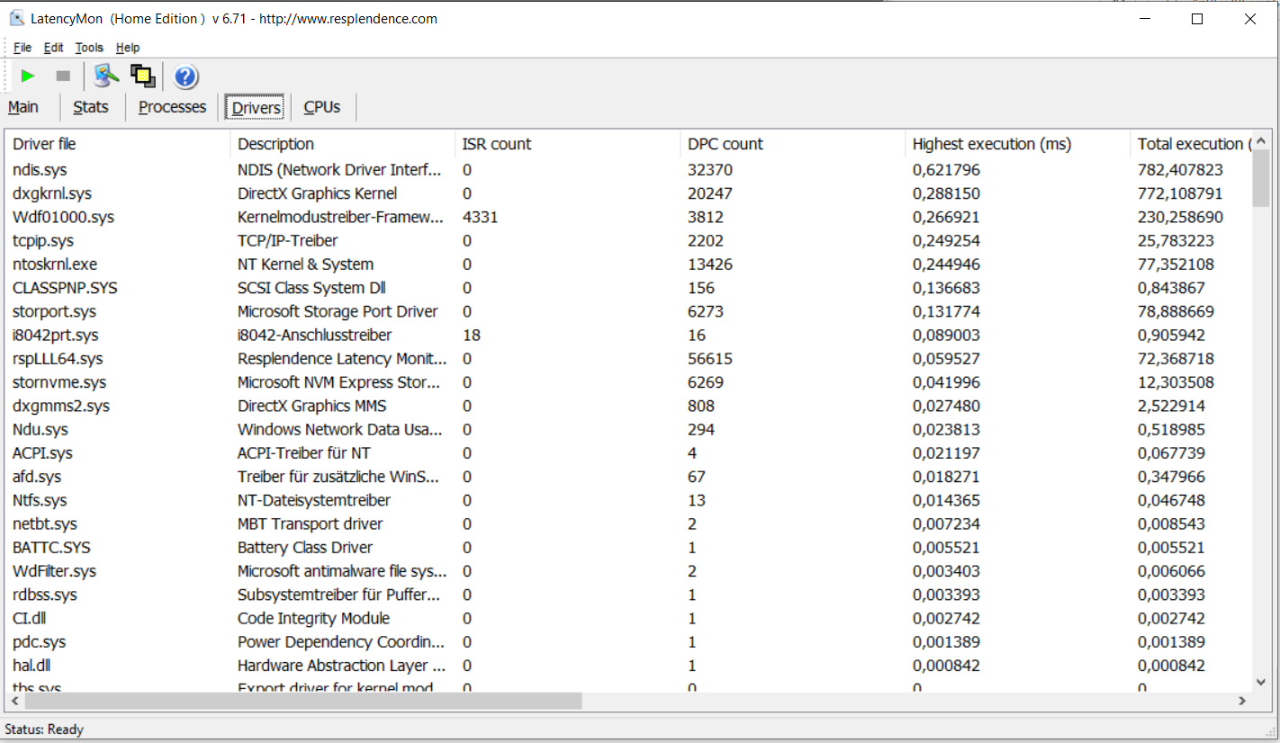Open help via the blue question mark
1280x743 pixels.
[185, 76]
